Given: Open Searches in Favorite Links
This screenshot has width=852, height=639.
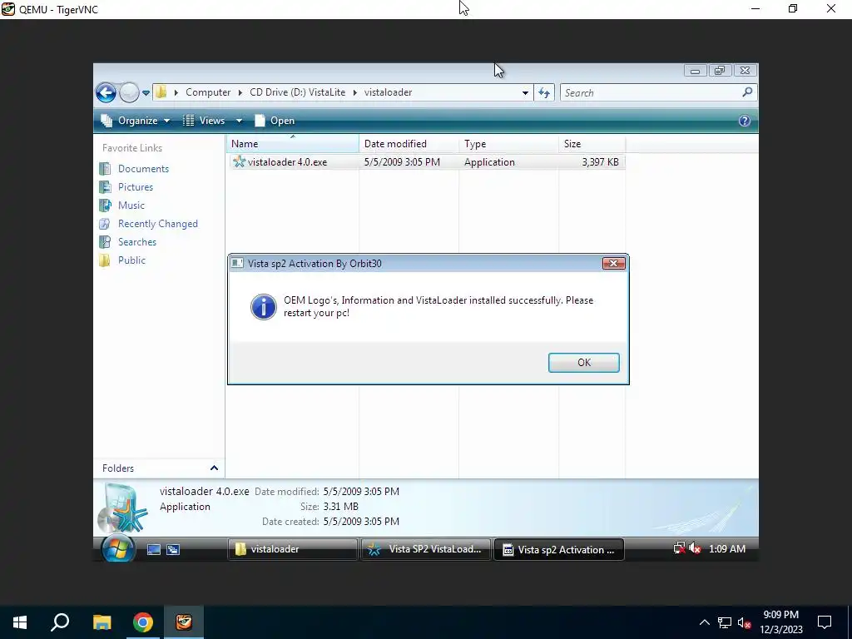Looking at the screenshot, I should point(137,242).
